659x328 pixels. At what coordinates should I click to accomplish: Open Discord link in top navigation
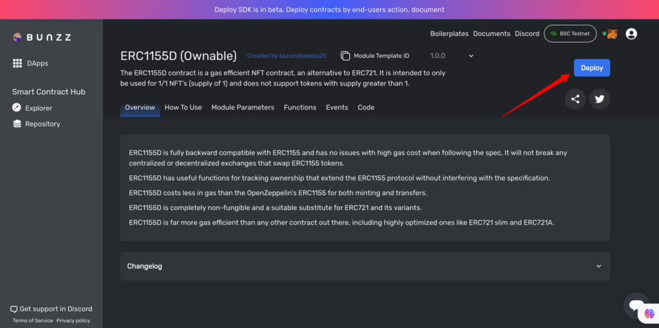(x=527, y=34)
